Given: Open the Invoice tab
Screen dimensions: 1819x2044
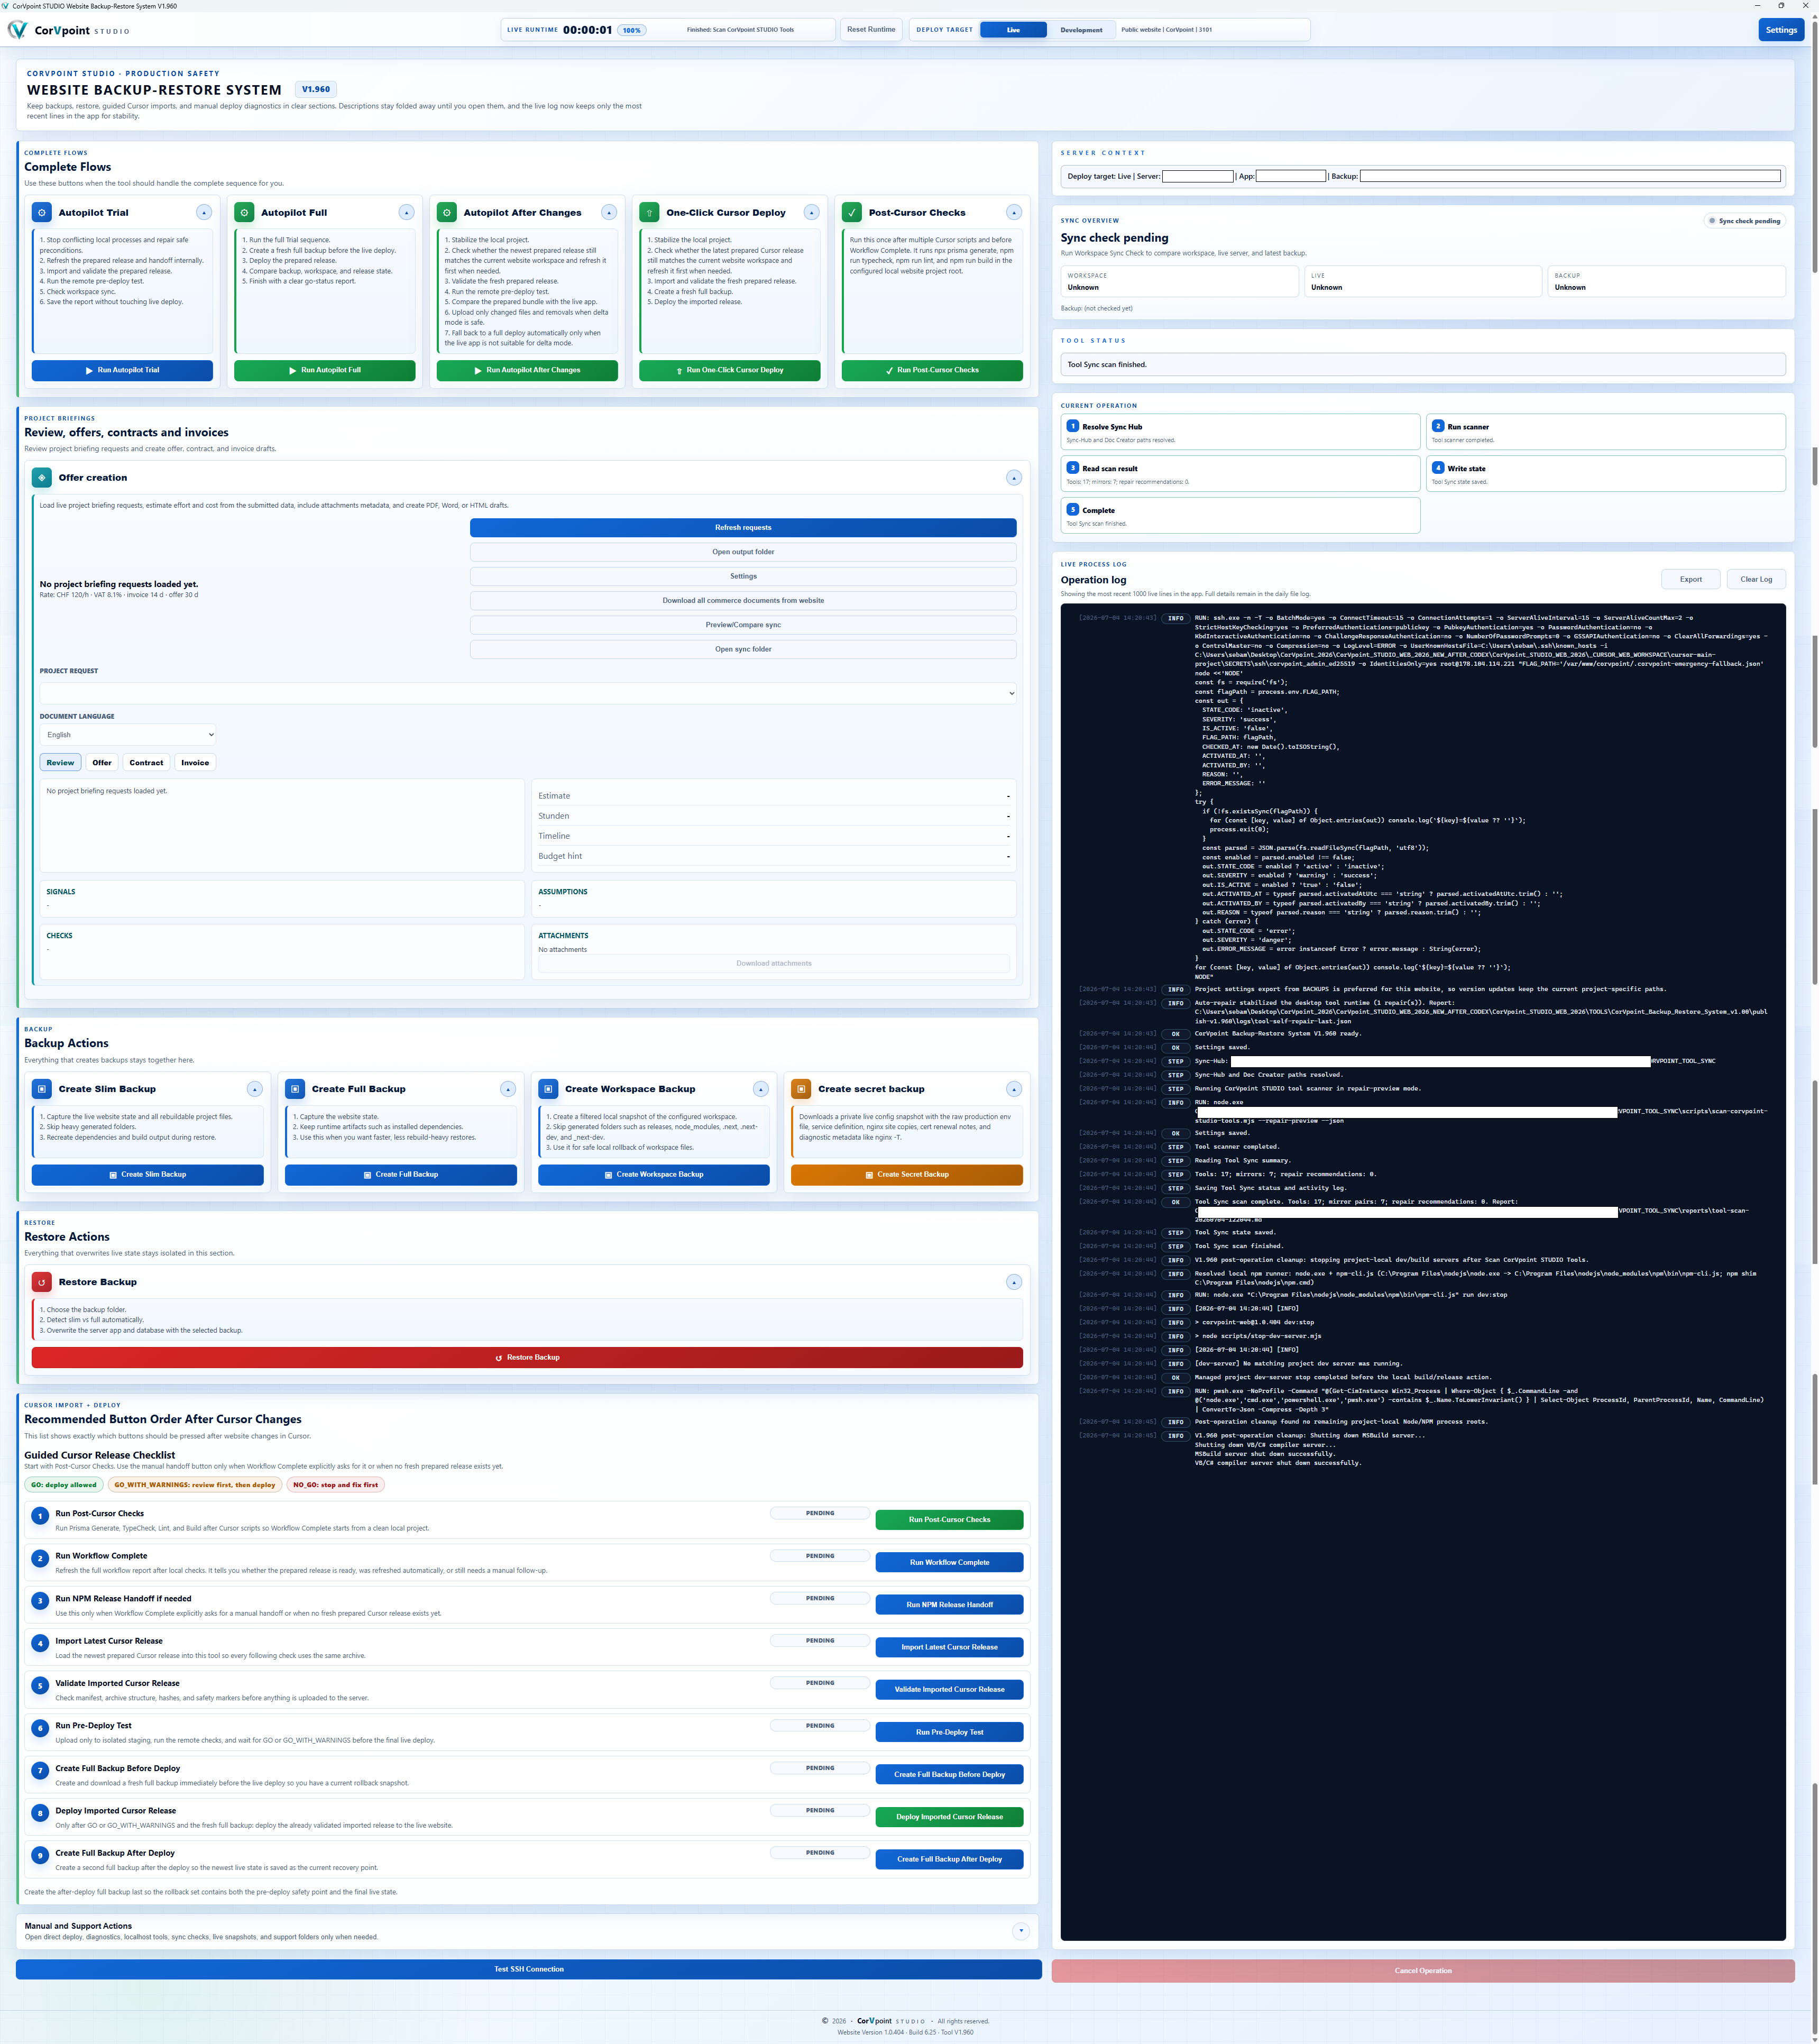Looking at the screenshot, I should (195, 762).
